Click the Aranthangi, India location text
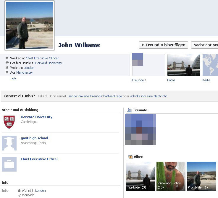 [33, 143]
